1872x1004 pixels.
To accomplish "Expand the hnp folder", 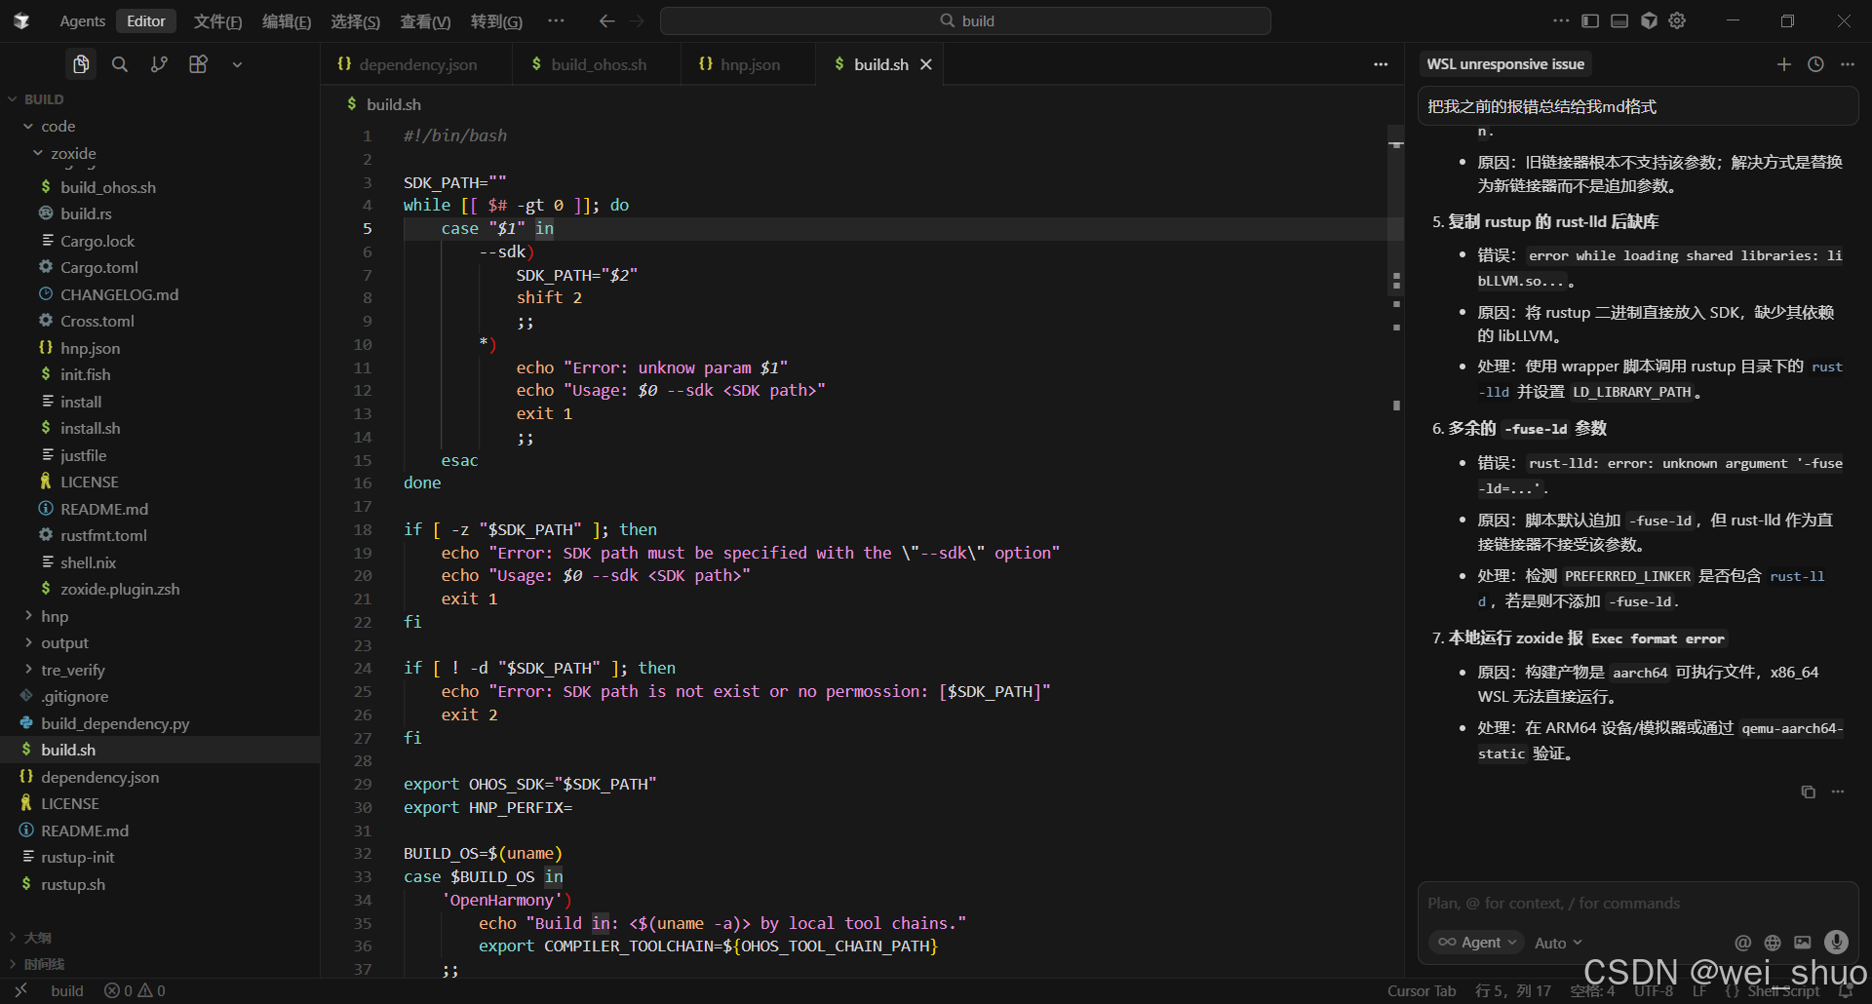I will coord(55,616).
